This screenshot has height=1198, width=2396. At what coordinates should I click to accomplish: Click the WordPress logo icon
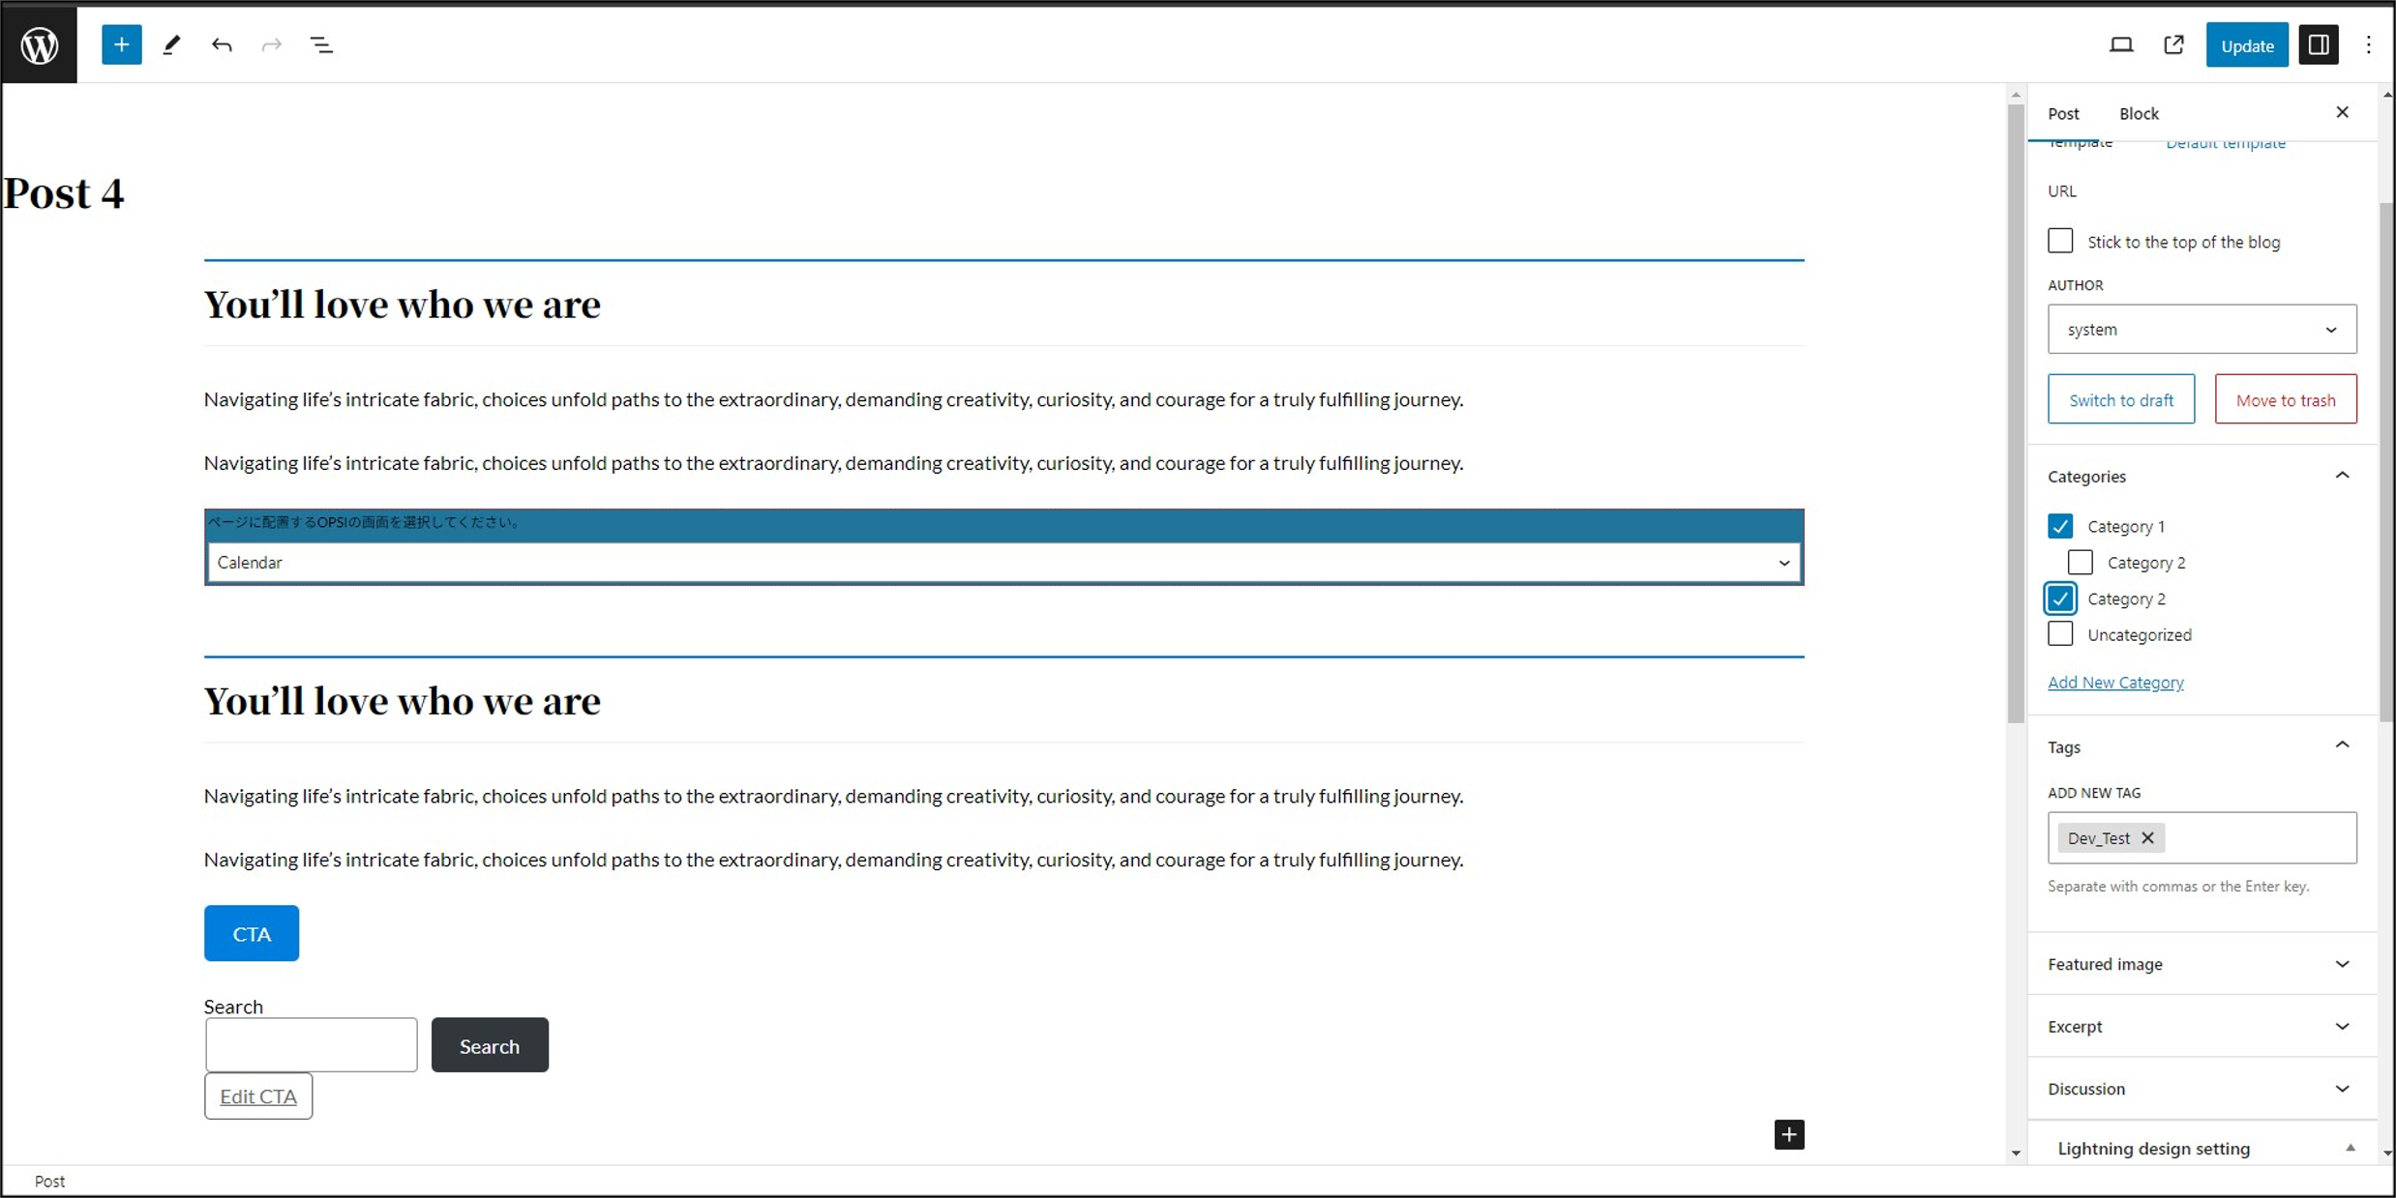tap(40, 44)
